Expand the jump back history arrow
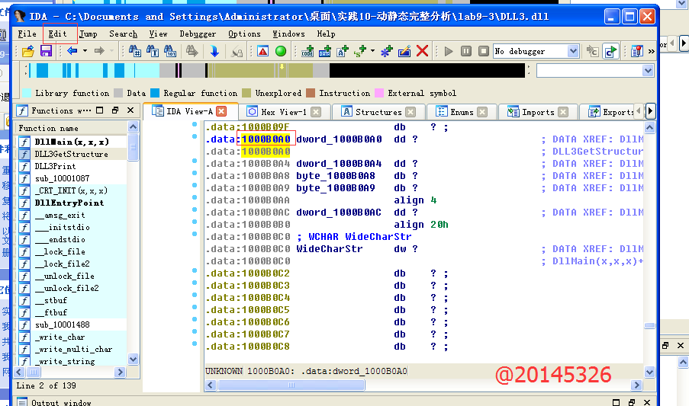 85,51
